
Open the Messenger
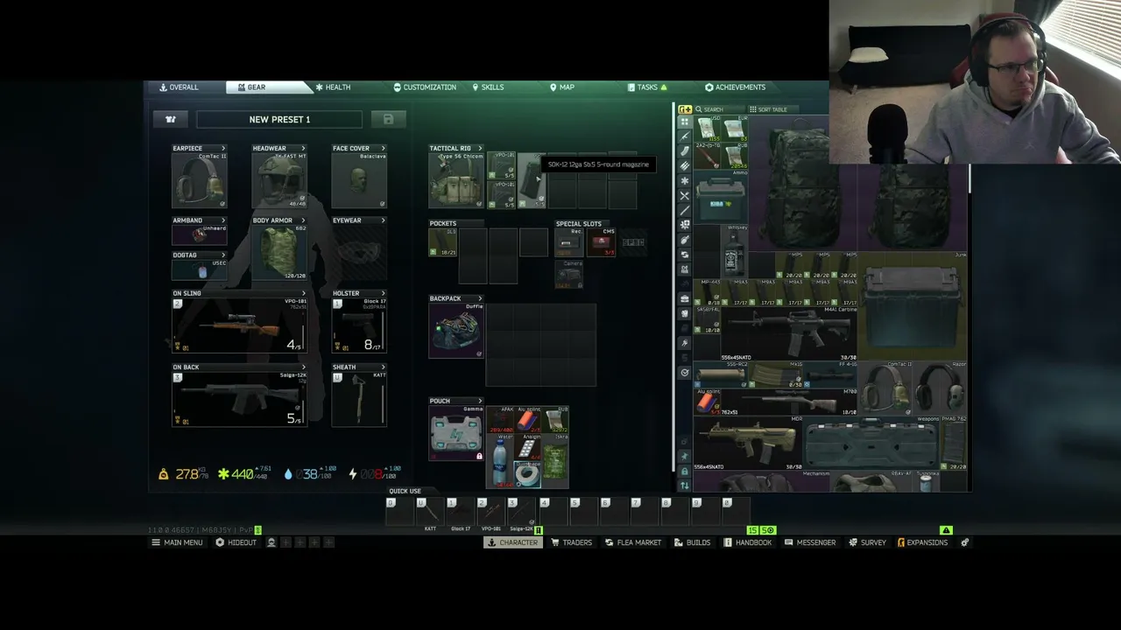click(810, 542)
